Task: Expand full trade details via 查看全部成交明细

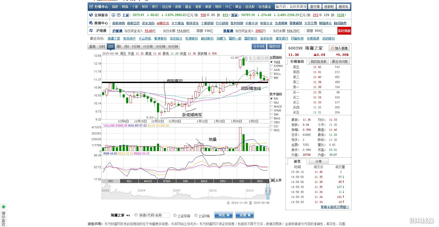Action: pos(335,207)
